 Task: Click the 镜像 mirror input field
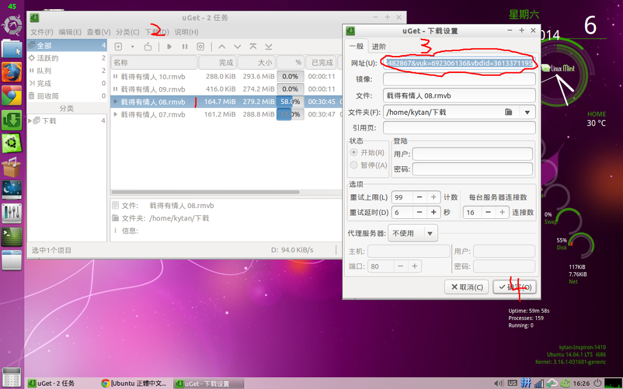pos(459,79)
